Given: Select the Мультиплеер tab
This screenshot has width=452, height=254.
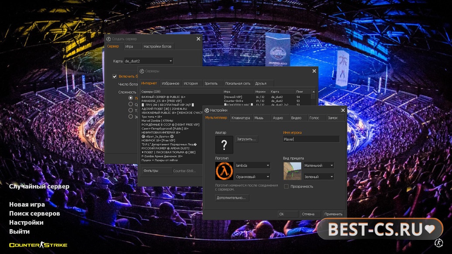Looking at the screenshot, I should click(x=216, y=118).
